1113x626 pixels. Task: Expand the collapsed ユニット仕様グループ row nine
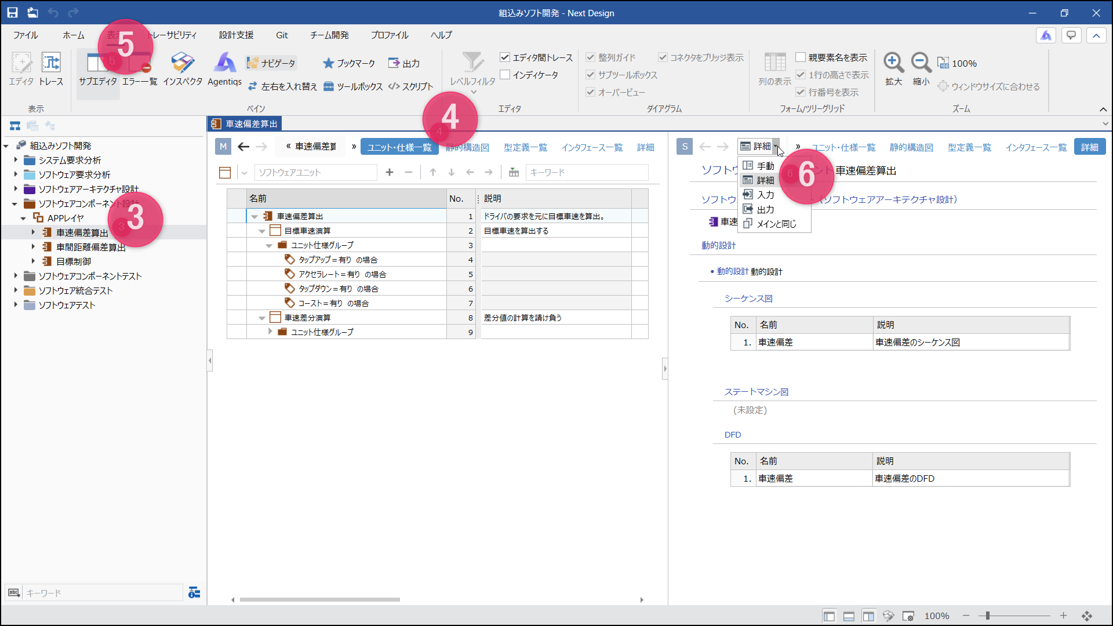[270, 332]
